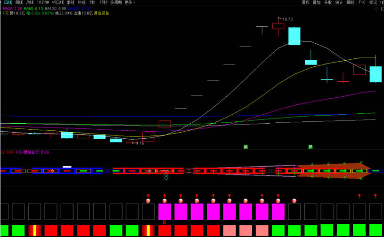Select the 45日线 period tab
This screenshot has height=237, width=384.
coord(58,2)
